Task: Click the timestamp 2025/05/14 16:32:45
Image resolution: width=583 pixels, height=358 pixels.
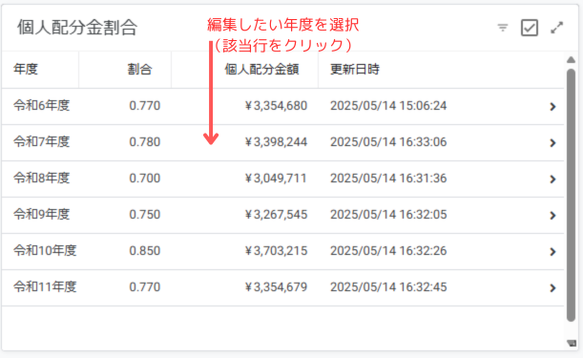Action: tap(388, 287)
